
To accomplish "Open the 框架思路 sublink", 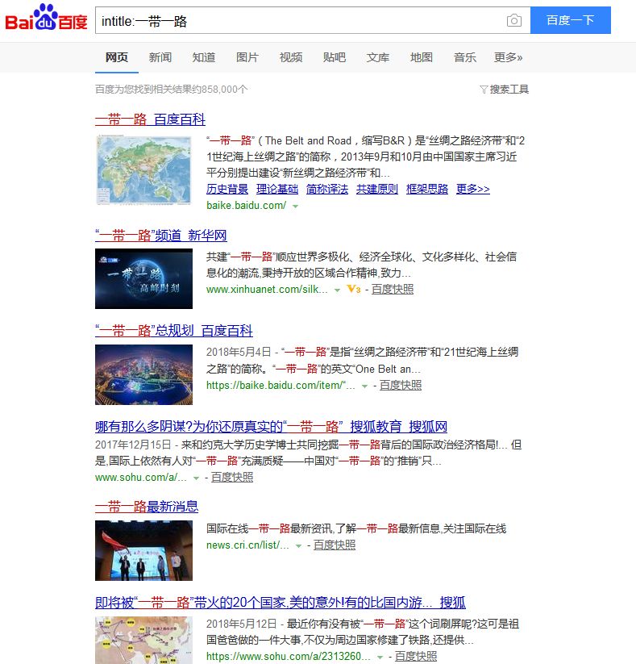I will [427, 189].
